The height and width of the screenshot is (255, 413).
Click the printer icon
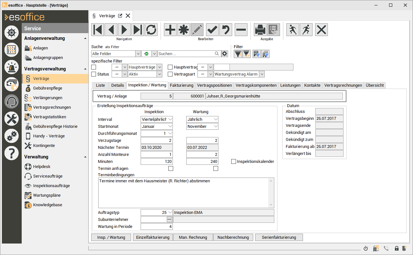pyautogui.click(x=260, y=30)
